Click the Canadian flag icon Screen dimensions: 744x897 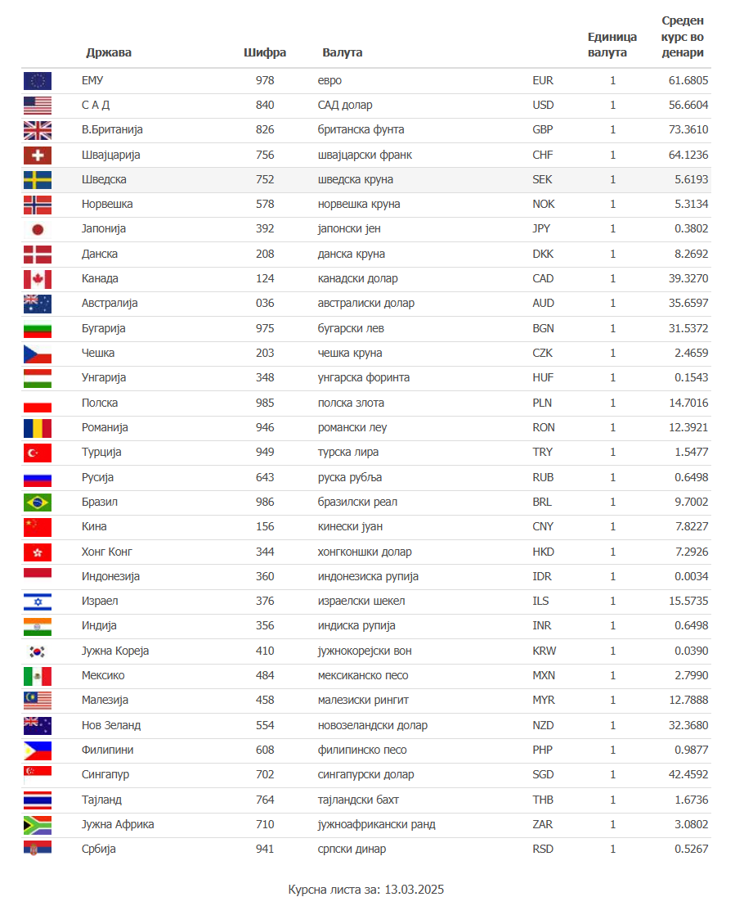[38, 279]
